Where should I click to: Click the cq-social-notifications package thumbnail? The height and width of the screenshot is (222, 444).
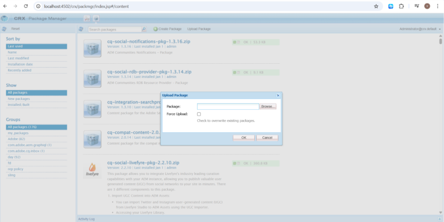point(92,48)
